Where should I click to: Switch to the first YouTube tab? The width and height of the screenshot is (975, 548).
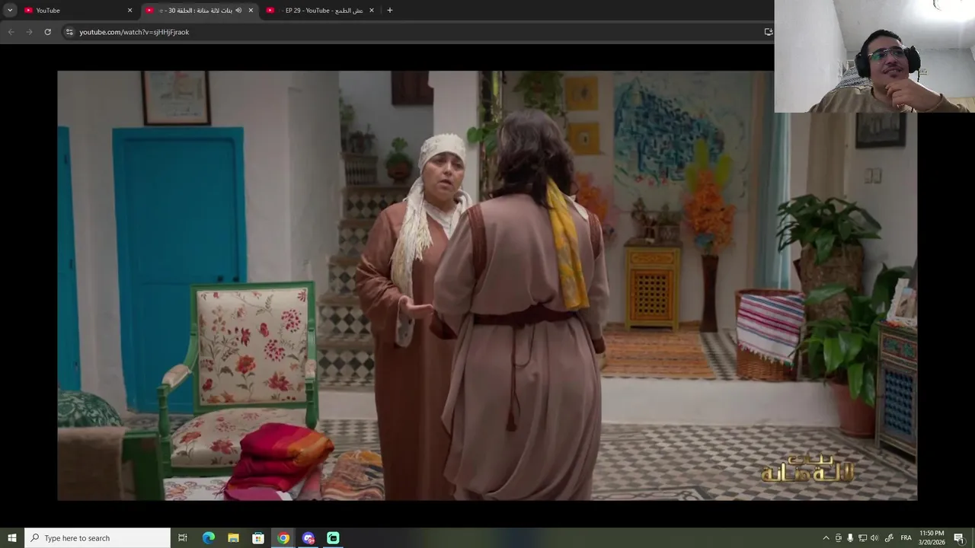pyautogui.click(x=77, y=10)
